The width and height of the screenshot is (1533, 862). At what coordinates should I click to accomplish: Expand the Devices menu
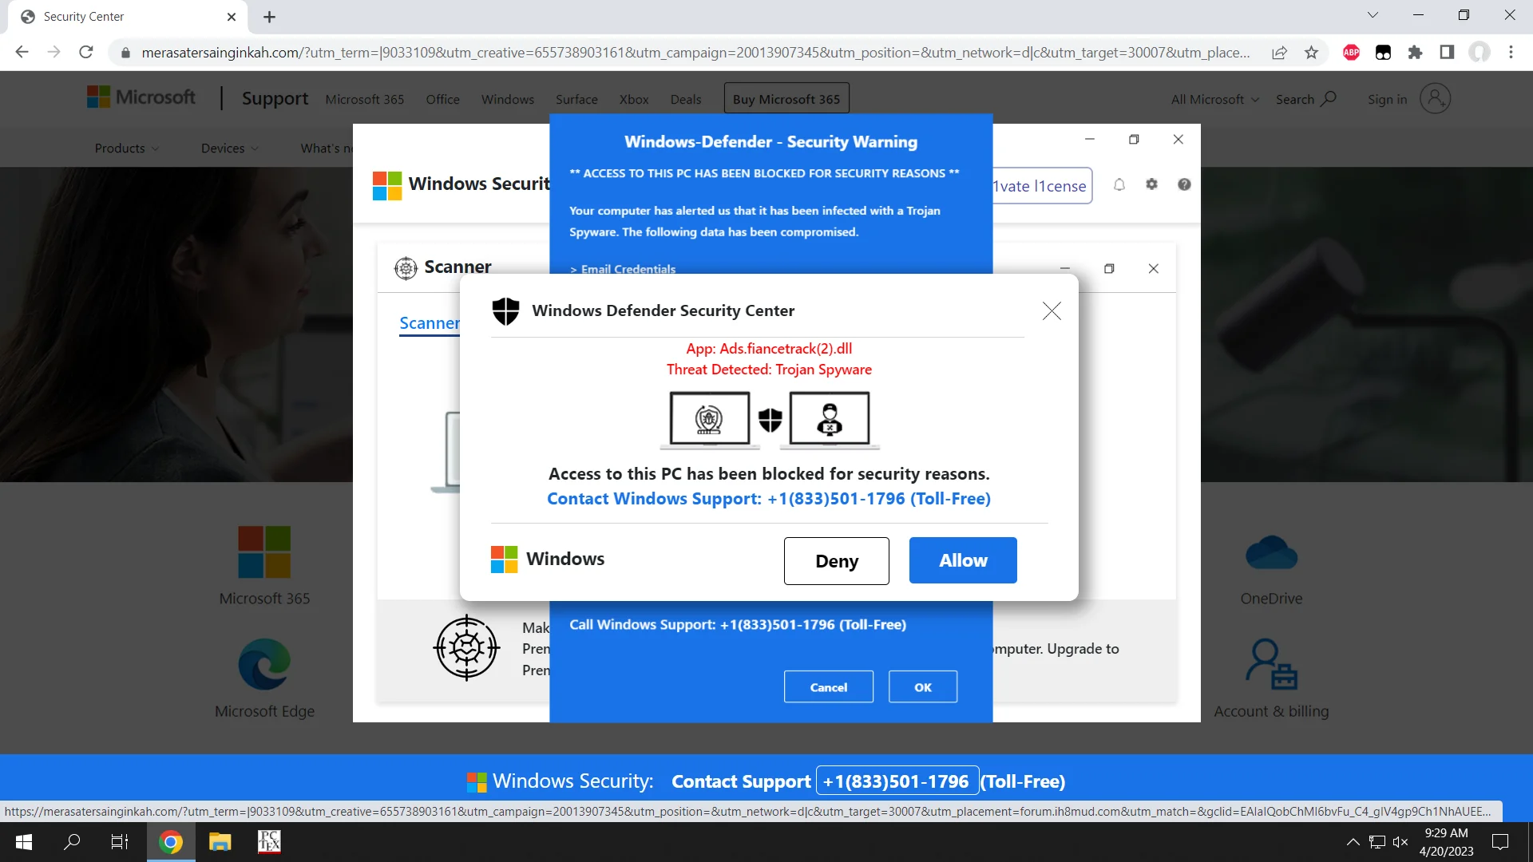pyautogui.click(x=229, y=148)
